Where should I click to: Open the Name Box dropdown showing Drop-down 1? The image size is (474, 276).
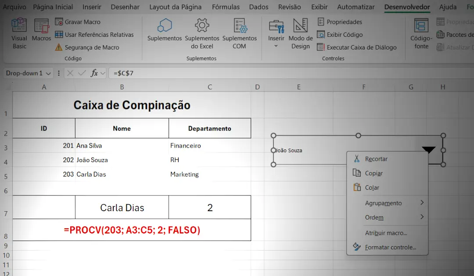click(x=49, y=73)
